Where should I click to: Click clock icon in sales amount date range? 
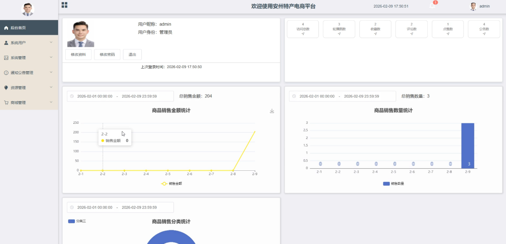coord(72,96)
